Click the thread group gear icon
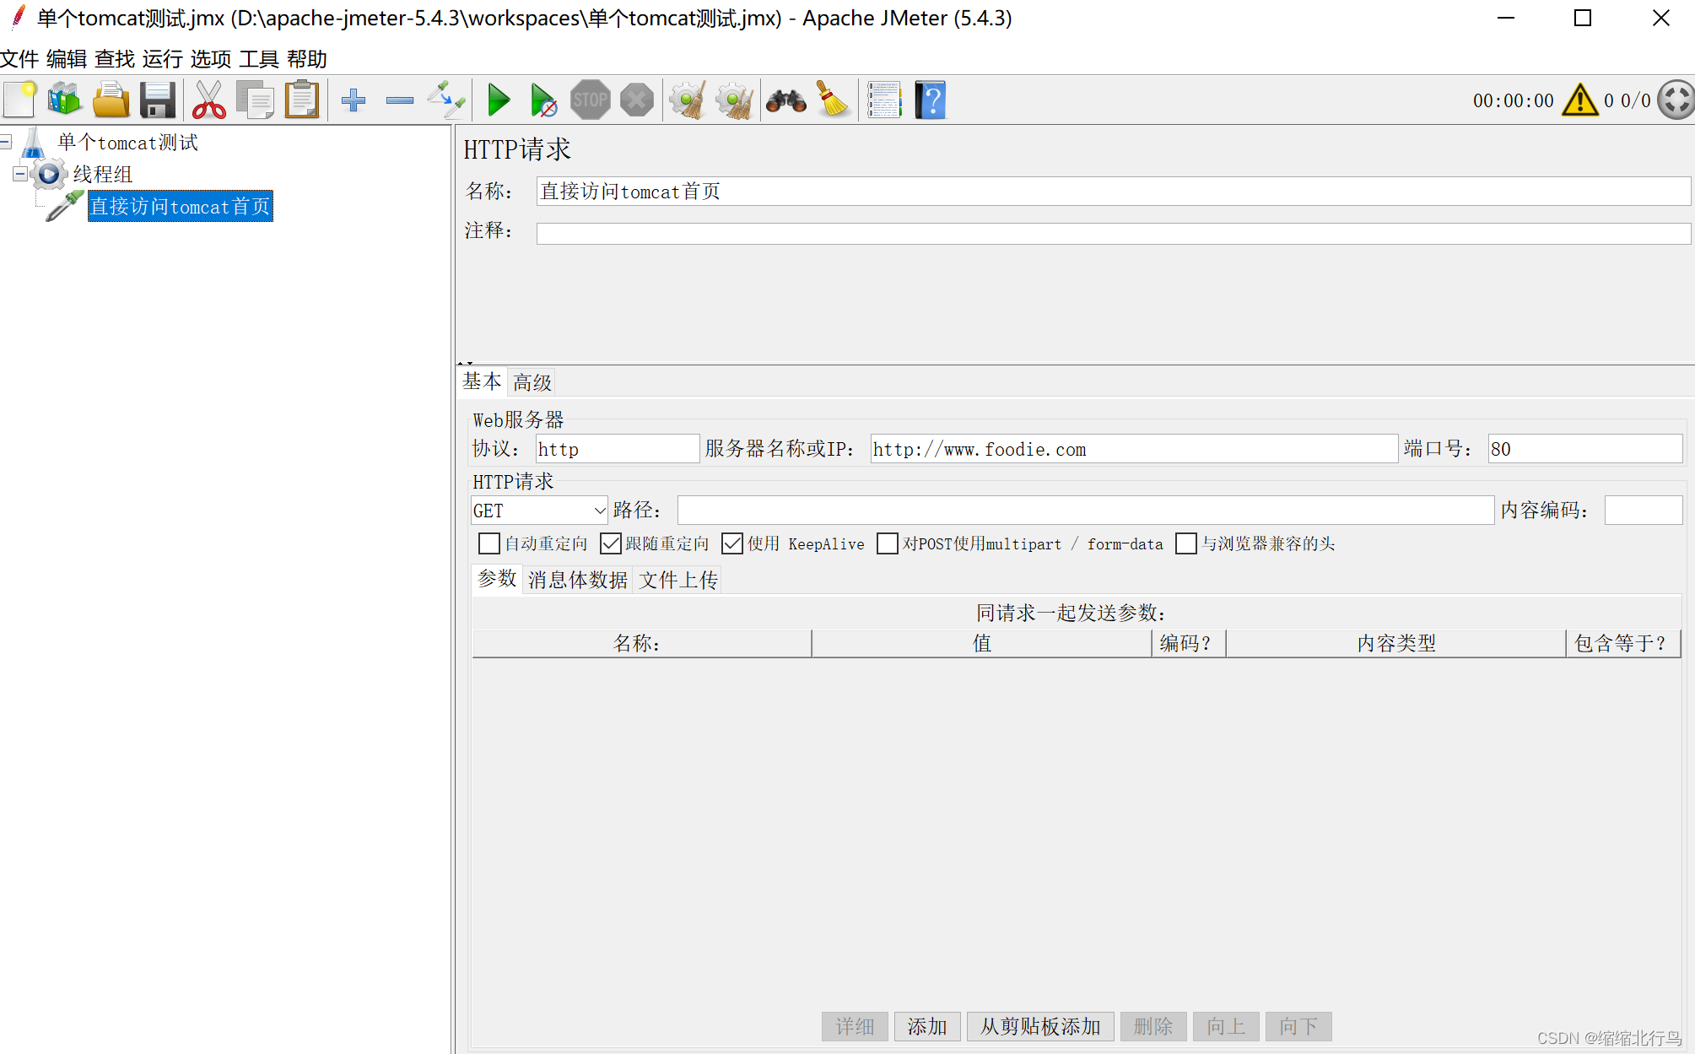The width and height of the screenshot is (1695, 1054). click(x=50, y=175)
